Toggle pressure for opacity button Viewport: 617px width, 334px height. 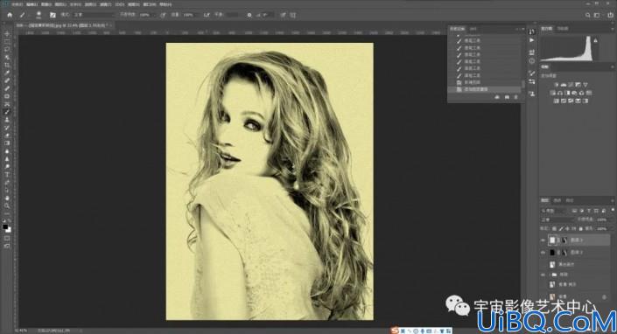(163, 15)
